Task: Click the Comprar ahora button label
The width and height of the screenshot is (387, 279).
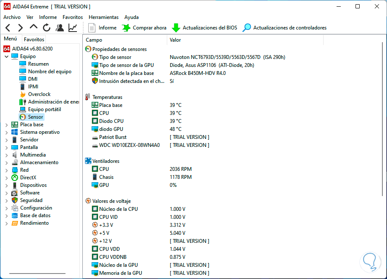Action: 150,28
